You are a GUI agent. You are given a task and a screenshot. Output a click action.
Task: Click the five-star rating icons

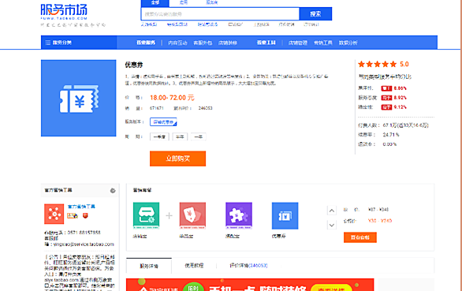377,65
